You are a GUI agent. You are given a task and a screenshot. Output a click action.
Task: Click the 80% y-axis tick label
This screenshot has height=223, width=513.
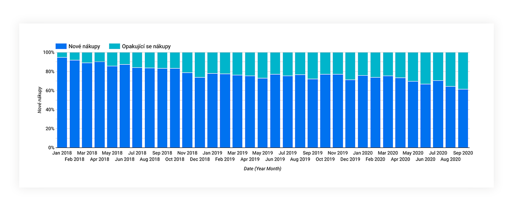pyautogui.click(x=50, y=71)
